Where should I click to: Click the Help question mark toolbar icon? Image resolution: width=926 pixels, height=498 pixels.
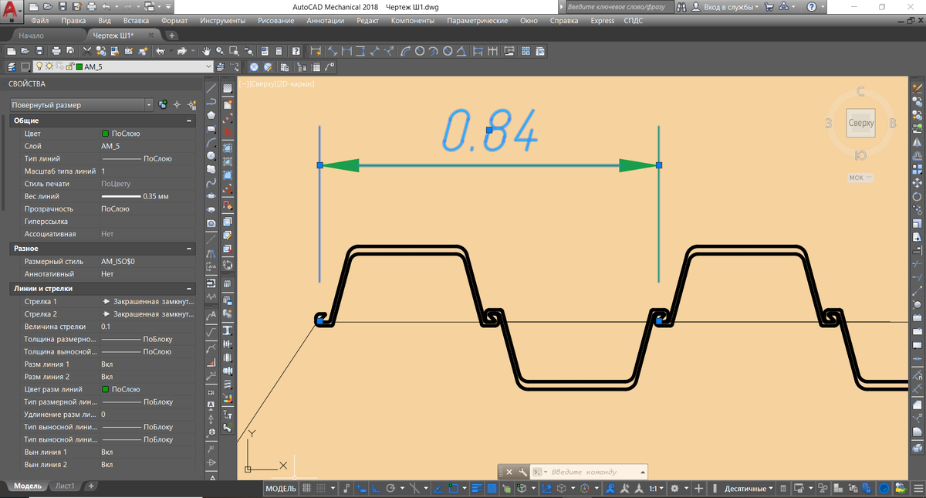[x=296, y=51]
